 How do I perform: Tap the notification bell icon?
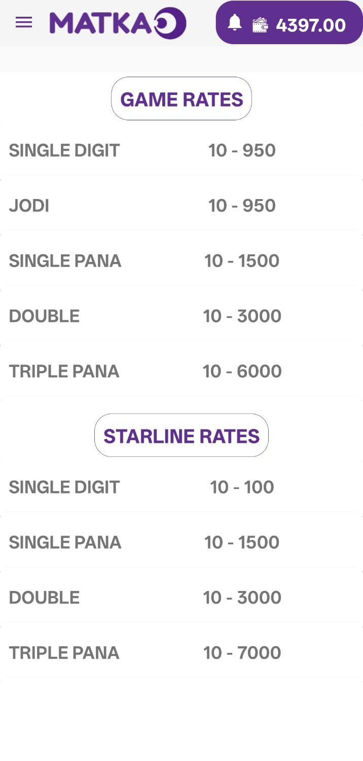click(x=234, y=23)
